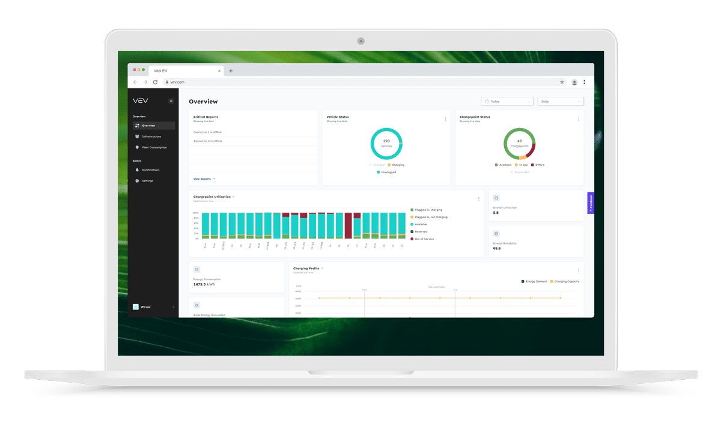Click the Overall Utilisation gauge icon
721x426 pixels.
pyautogui.click(x=496, y=197)
